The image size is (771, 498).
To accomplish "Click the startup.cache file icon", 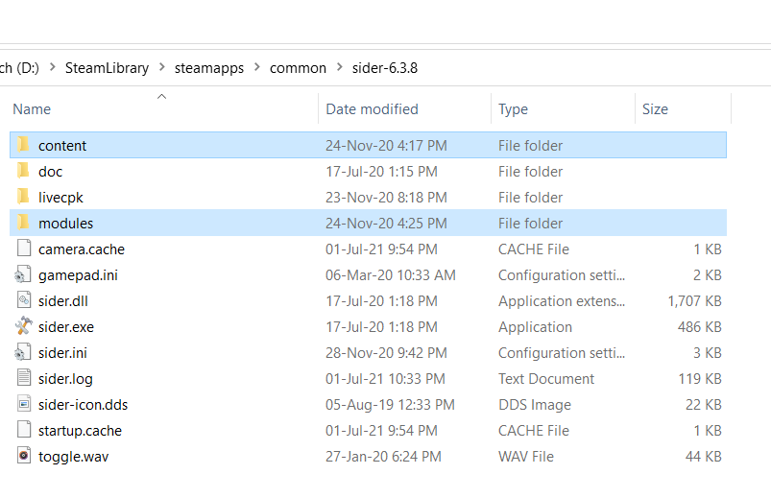I will point(24,430).
